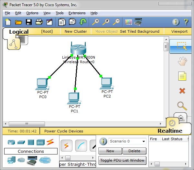The width and height of the screenshot is (194, 170).
Task: Open the File menu
Action: pos(7,13)
